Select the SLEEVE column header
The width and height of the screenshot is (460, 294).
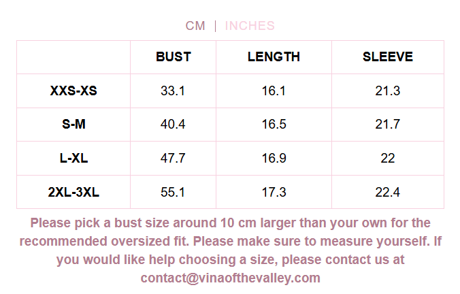(387, 57)
